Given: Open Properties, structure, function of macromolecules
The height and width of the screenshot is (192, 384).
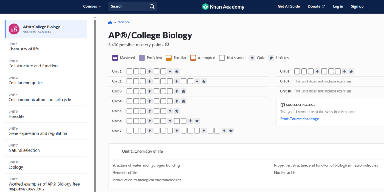Looking at the screenshot, I should 326,166.
